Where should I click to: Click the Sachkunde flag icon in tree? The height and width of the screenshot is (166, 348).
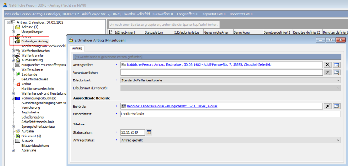coord(18,74)
